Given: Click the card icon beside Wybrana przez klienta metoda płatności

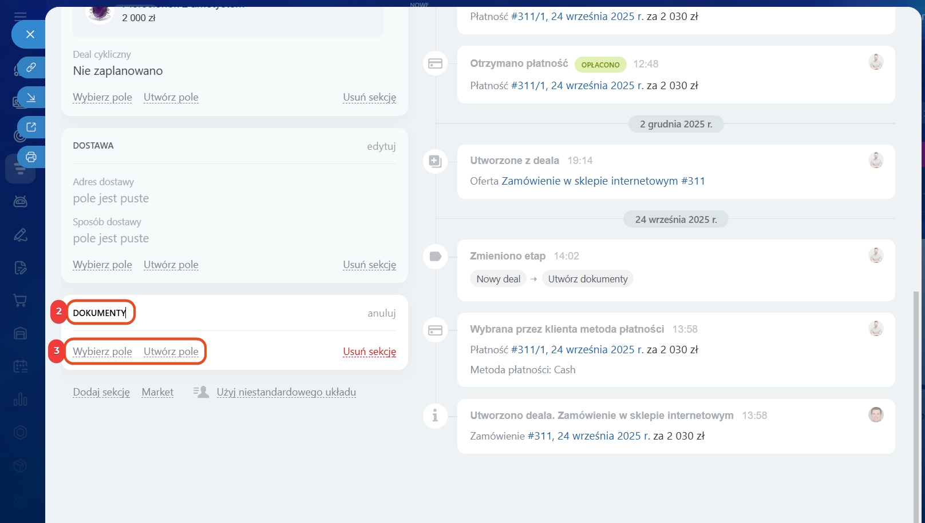Looking at the screenshot, I should (x=435, y=330).
